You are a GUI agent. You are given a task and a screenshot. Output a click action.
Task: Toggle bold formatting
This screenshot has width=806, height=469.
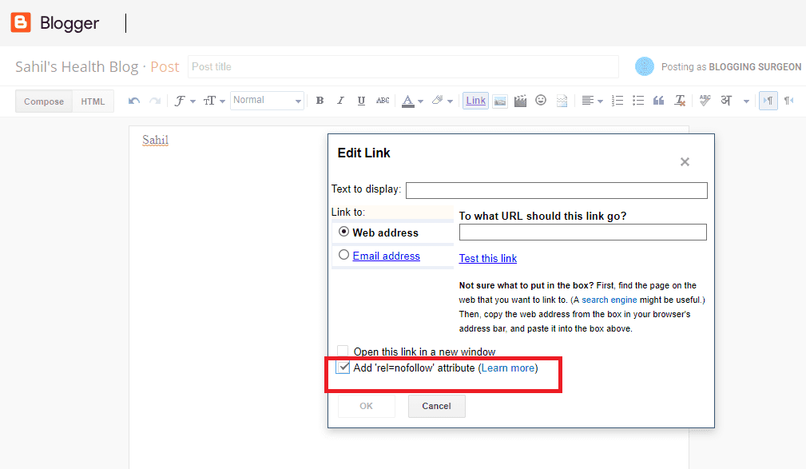(320, 101)
